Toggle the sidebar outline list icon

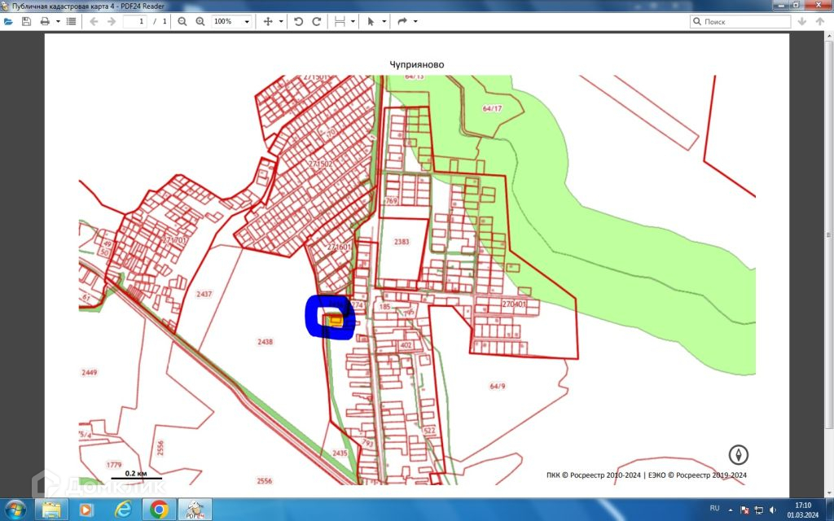pyautogui.click(x=71, y=22)
